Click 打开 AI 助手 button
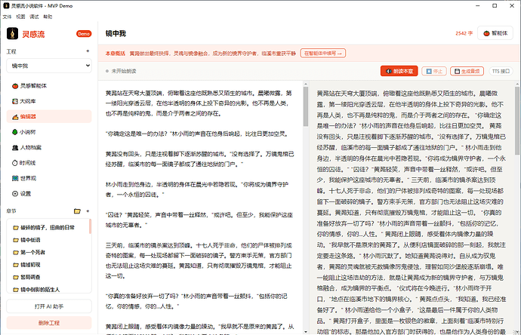521x335 pixels. click(x=49, y=306)
